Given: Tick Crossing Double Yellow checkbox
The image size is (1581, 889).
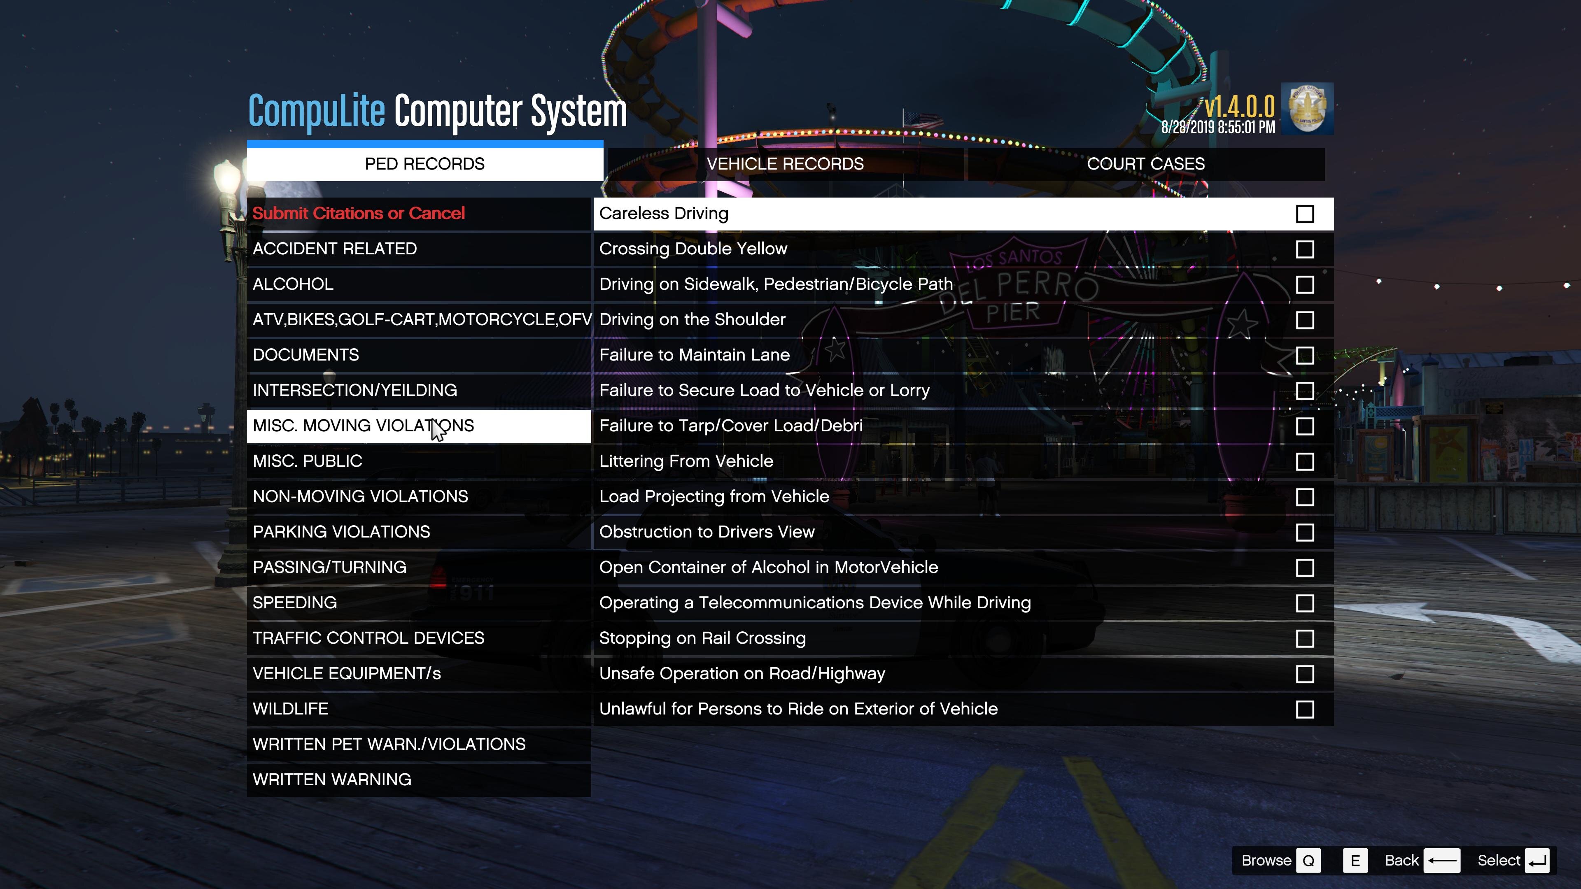Looking at the screenshot, I should coord(1304,249).
